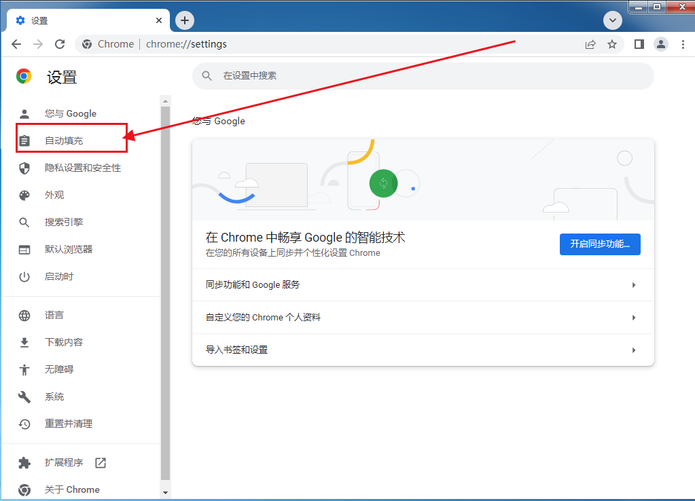Click the address bar chrome://settings

coord(186,44)
